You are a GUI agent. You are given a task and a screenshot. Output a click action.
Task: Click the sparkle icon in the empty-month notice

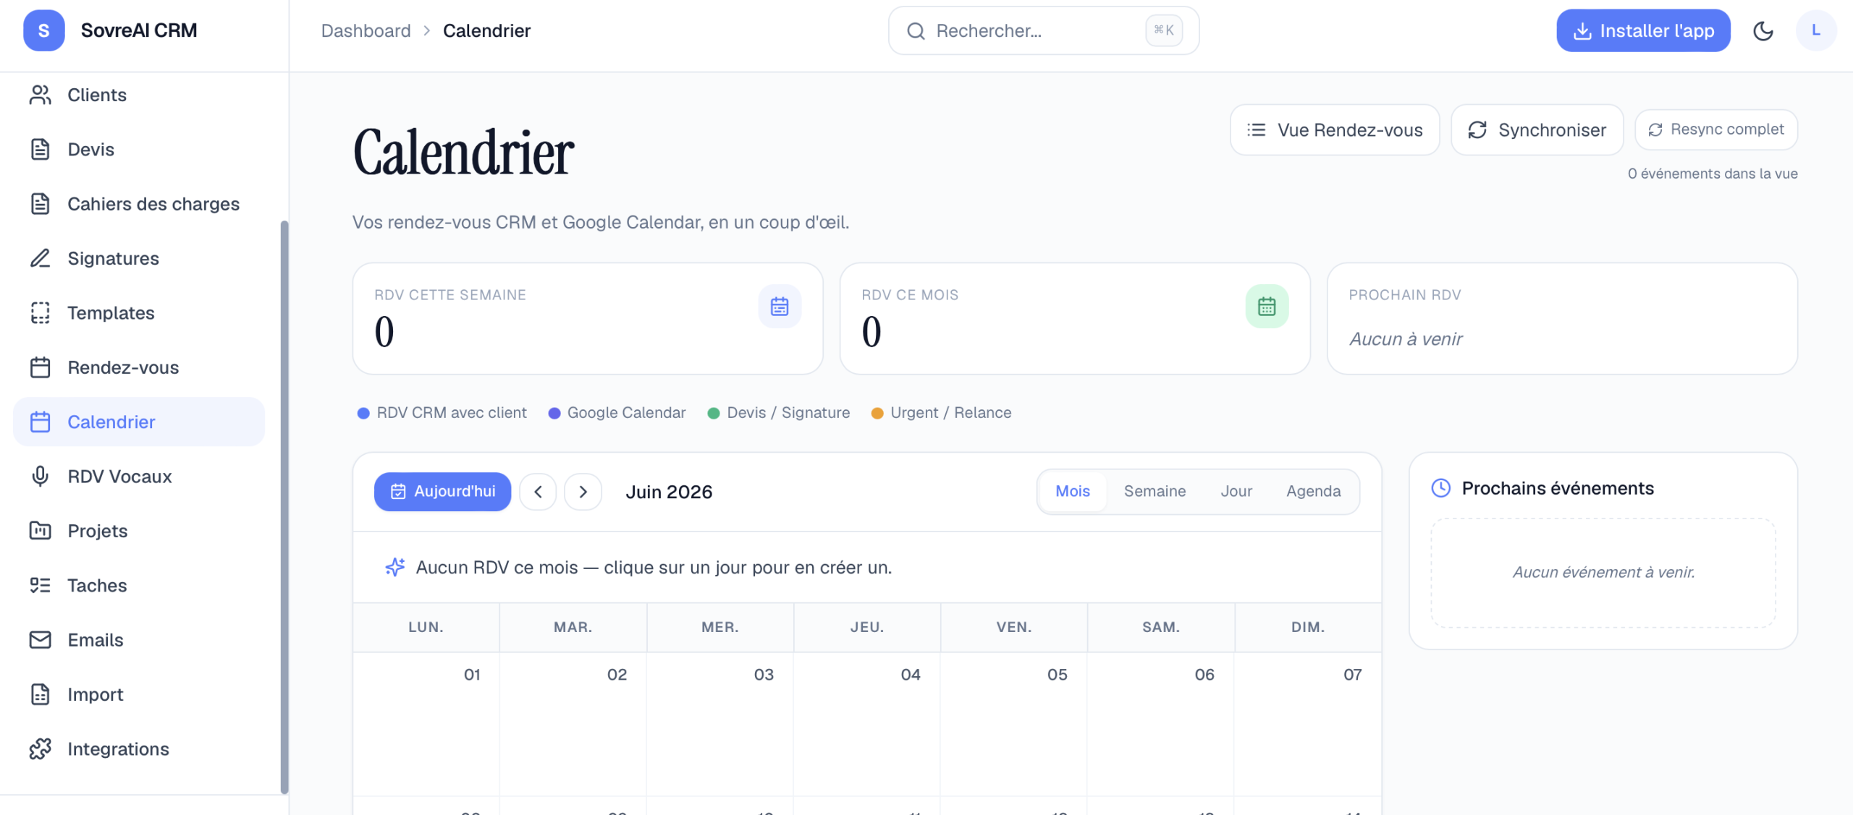point(394,567)
